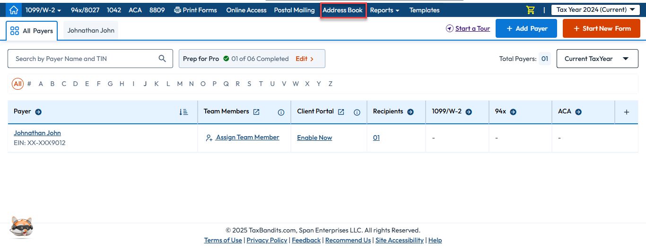Click the search magnifier icon
Image resolution: width=646 pixels, height=249 pixels.
(x=162, y=59)
